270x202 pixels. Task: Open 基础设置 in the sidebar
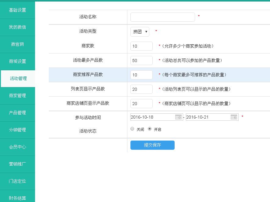click(17, 10)
